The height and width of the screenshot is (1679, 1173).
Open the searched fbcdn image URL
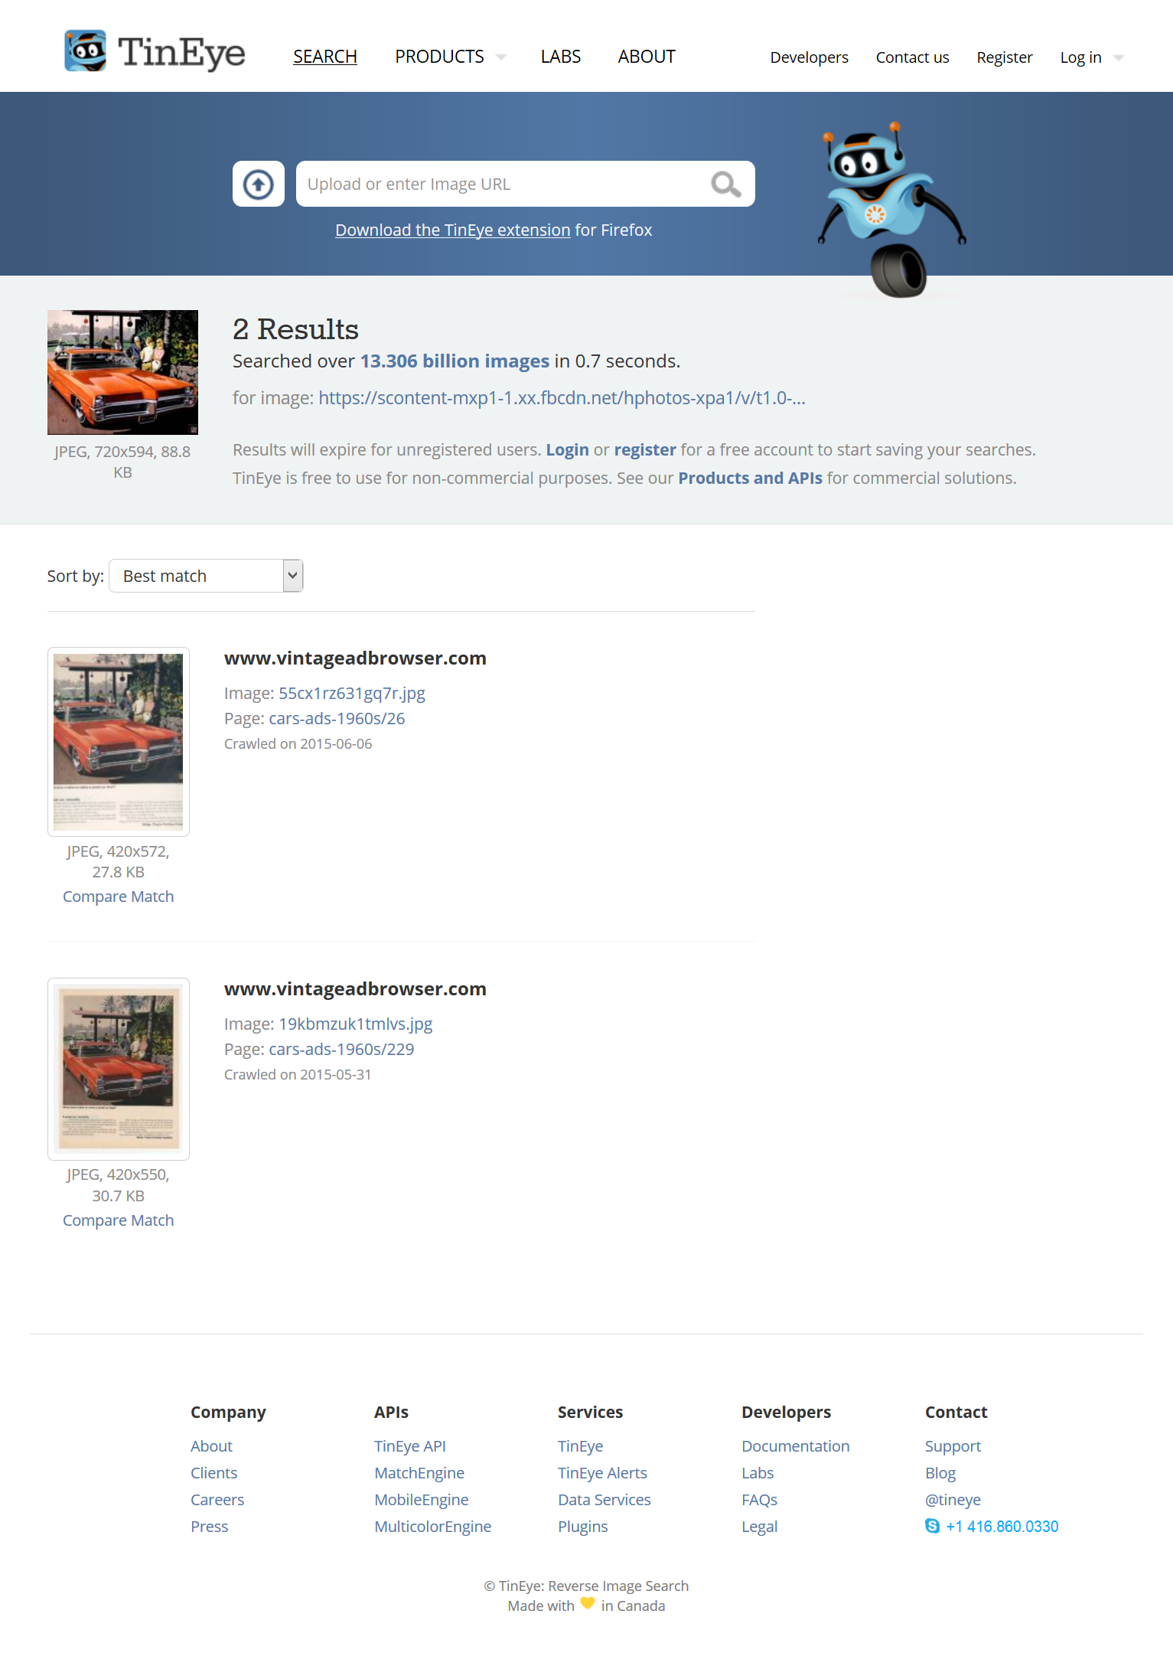[x=562, y=397]
